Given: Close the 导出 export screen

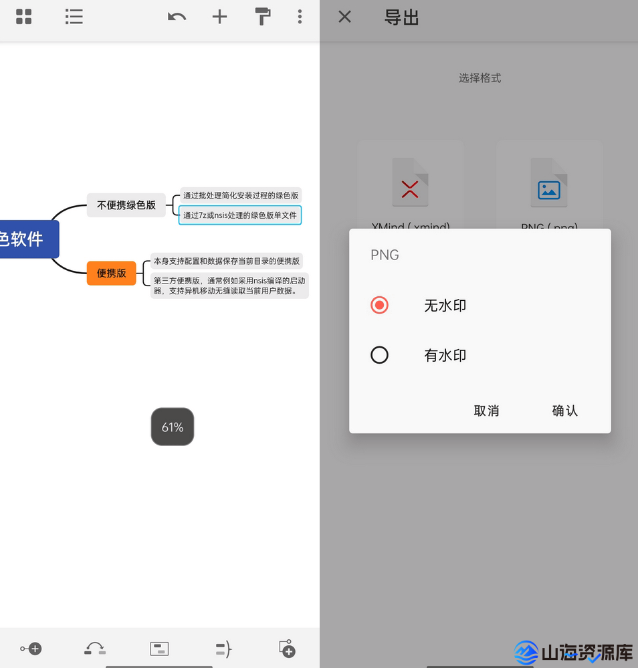Looking at the screenshot, I should (344, 17).
